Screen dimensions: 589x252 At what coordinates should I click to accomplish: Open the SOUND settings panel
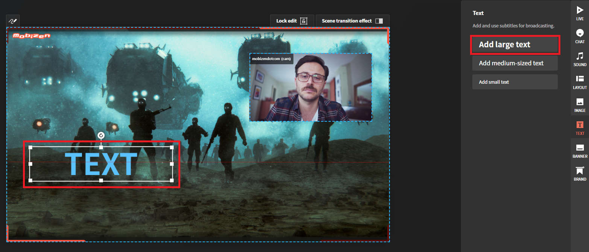[x=580, y=59]
